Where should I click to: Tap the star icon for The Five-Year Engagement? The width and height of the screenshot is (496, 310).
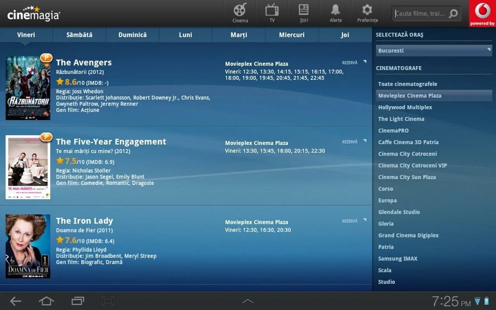pos(60,160)
